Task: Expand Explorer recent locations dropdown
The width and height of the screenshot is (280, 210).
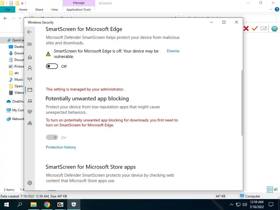Action: point(20,18)
